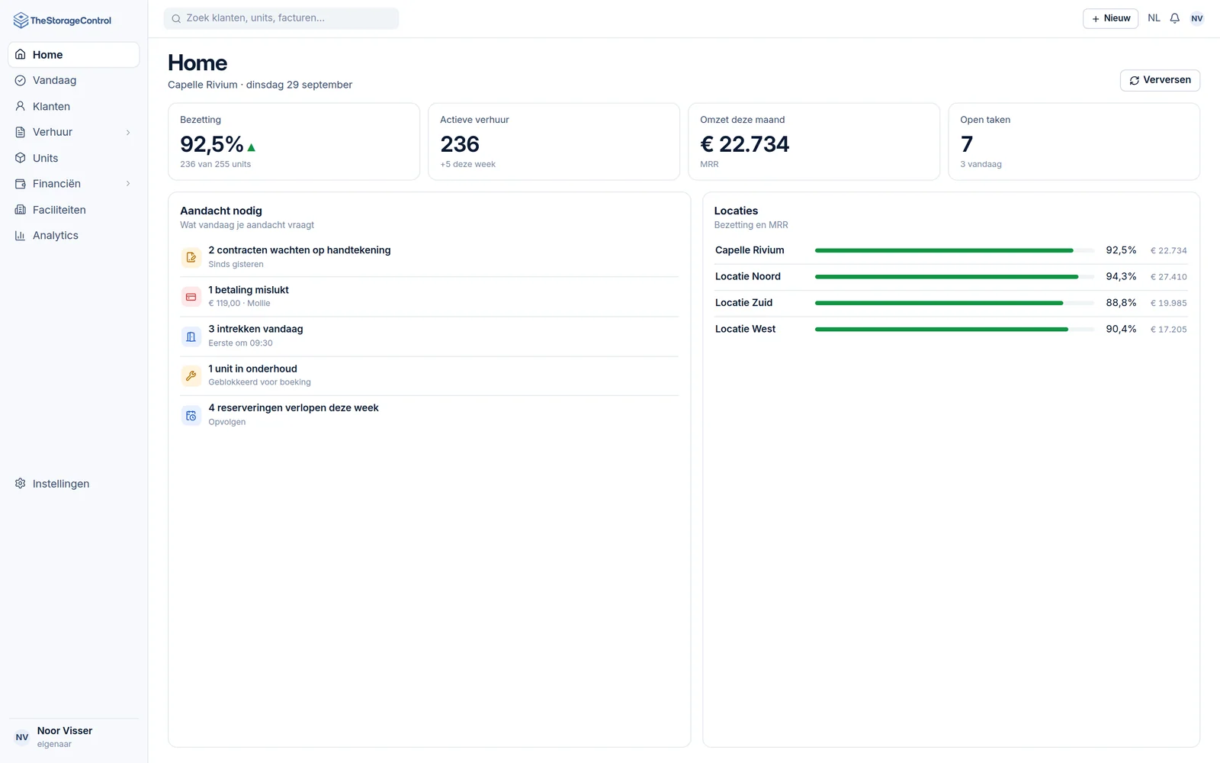1220x763 pixels.
Task: Click the '€ 22.734' omzet value
Action: click(x=745, y=144)
